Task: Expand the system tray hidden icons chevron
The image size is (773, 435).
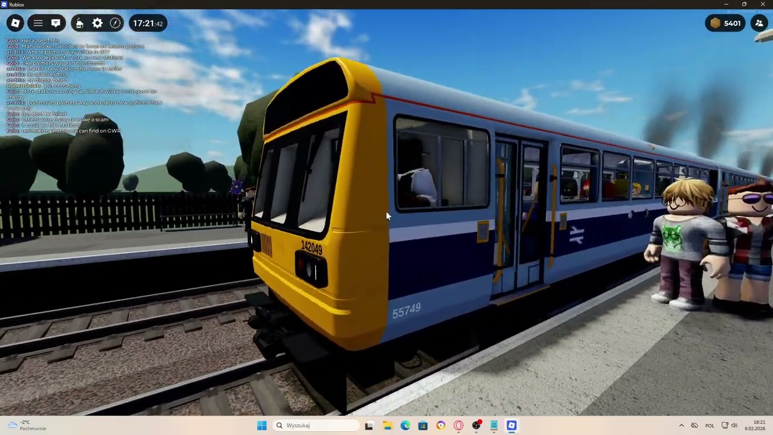Action: [681, 425]
